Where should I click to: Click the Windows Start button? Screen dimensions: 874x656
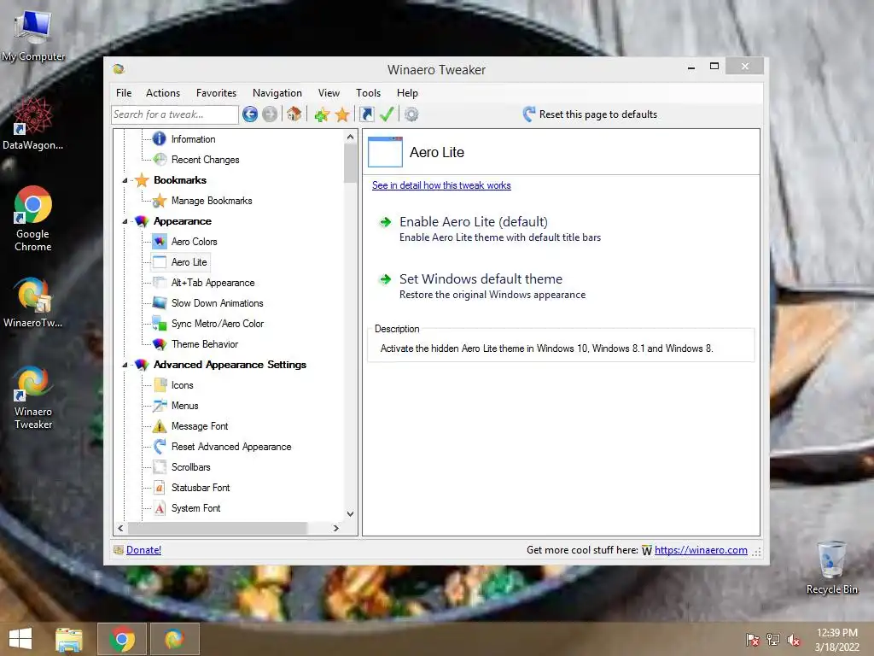(20, 639)
